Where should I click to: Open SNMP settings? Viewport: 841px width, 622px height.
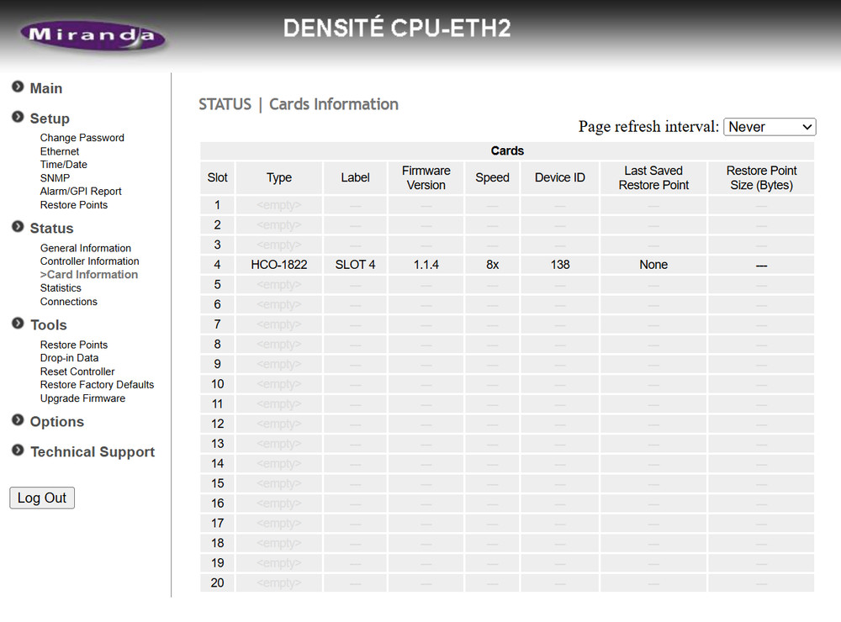[55, 178]
